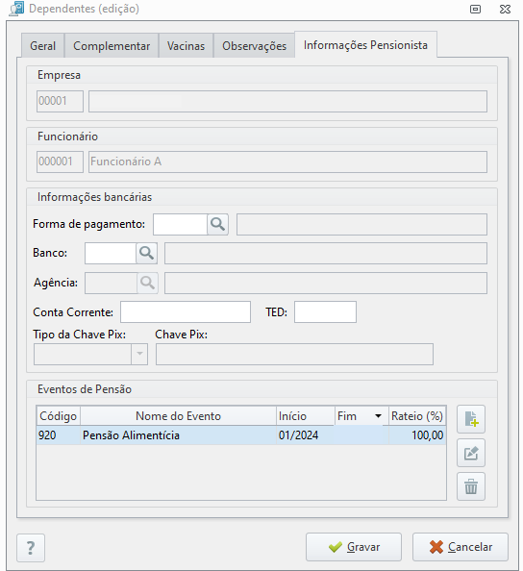
Task: Switch to the Geral tab
Action: [43, 46]
